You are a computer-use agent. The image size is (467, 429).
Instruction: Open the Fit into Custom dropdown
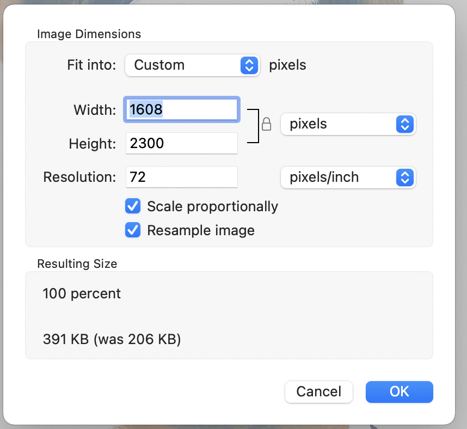point(192,65)
